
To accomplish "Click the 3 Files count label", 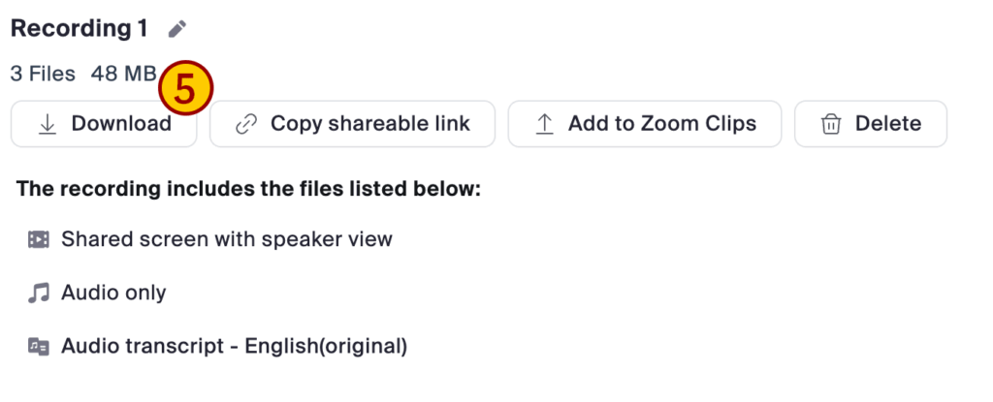I will (x=43, y=74).
